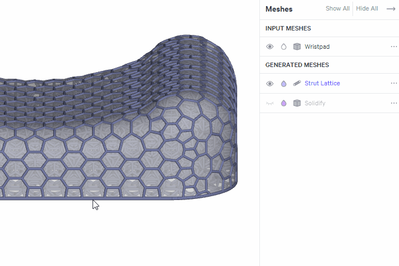Toggle visibility of the Strut Lattice mesh
Screen dimensions: 399x266
coord(270,84)
